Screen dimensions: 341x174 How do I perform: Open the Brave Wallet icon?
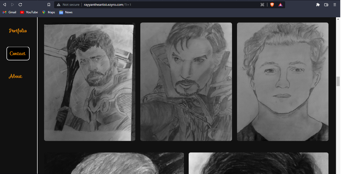tap(326, 5)
